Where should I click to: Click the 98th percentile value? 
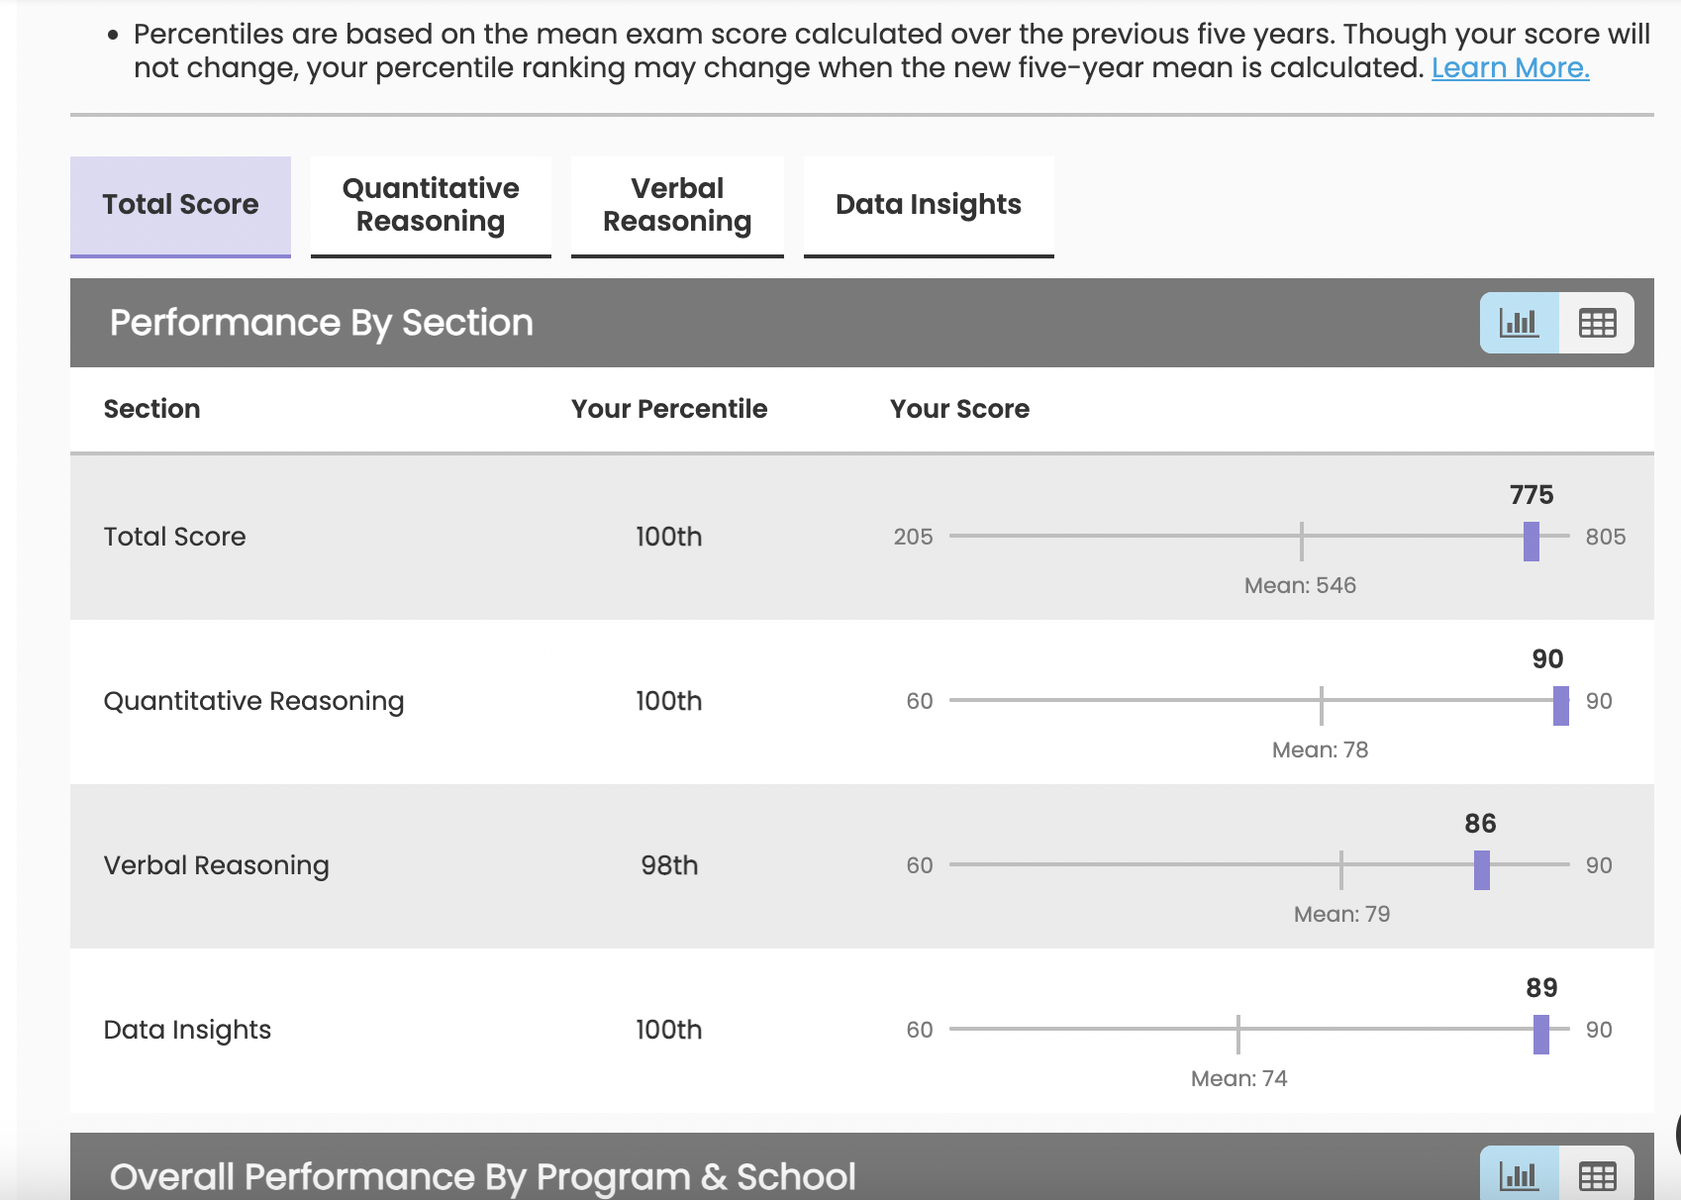pyautogui.click(x=669, y=865)
